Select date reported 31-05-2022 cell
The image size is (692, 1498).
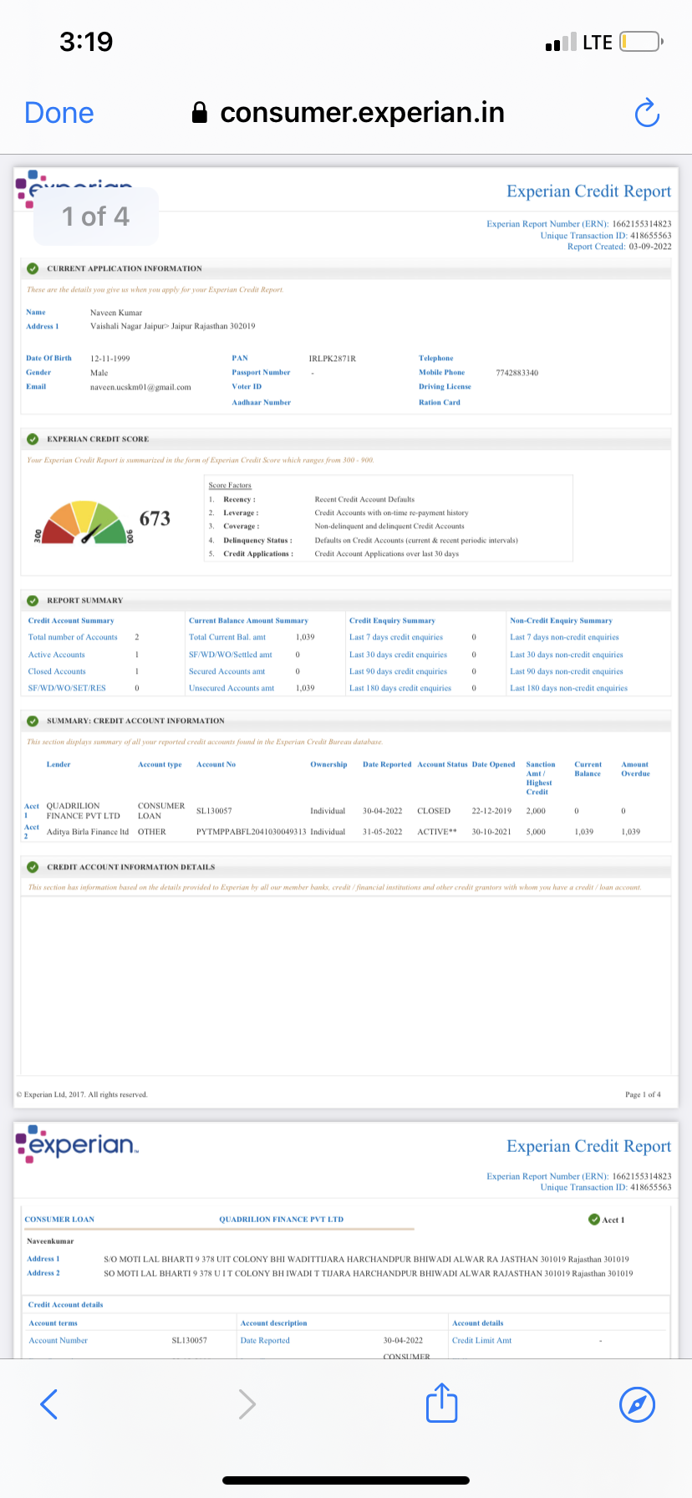(382, 832)
